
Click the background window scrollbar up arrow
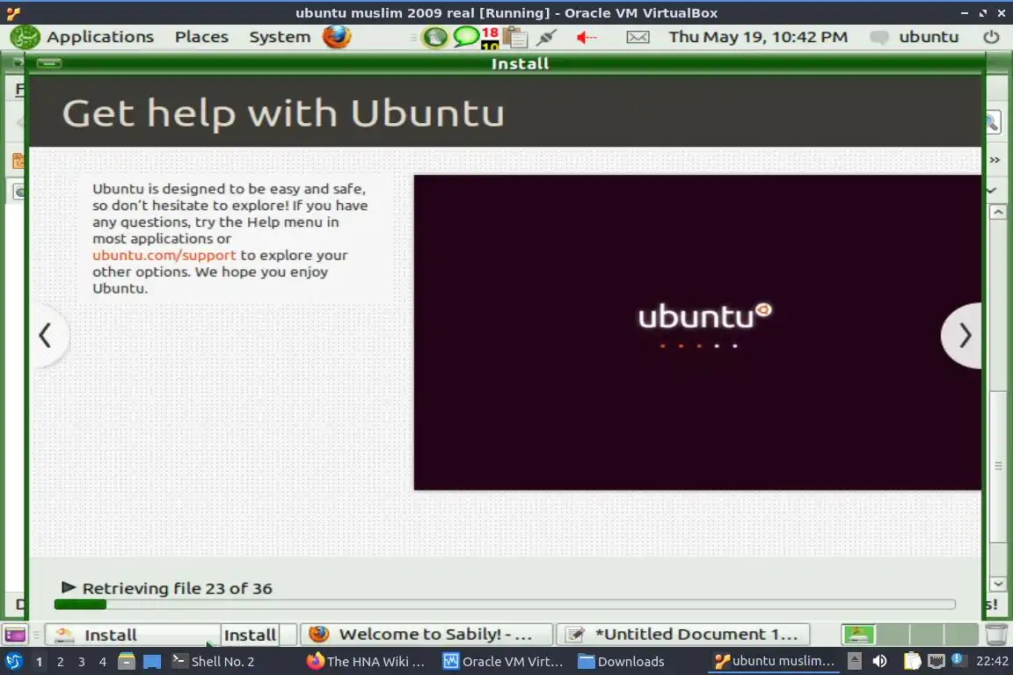click(997, 212)
